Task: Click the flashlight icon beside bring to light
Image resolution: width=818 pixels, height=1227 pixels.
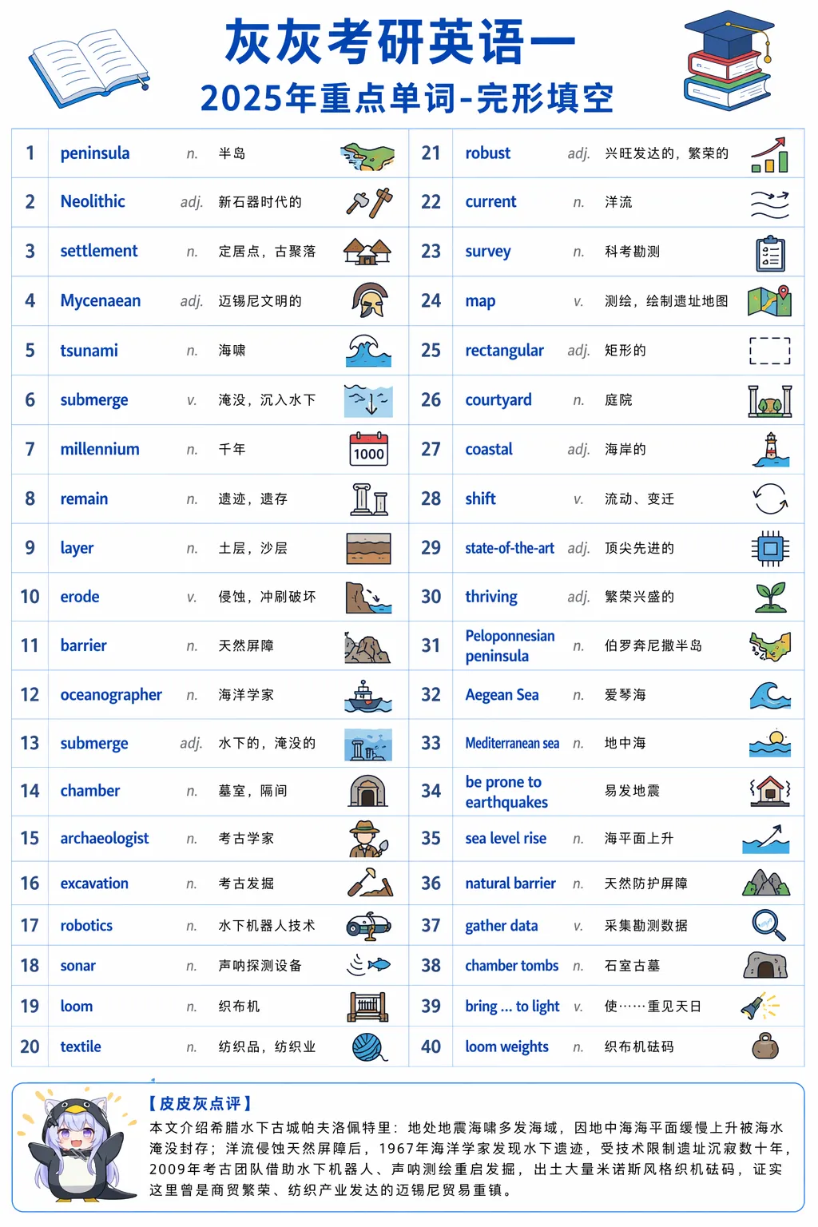Action: click(x=760, y=1007)
